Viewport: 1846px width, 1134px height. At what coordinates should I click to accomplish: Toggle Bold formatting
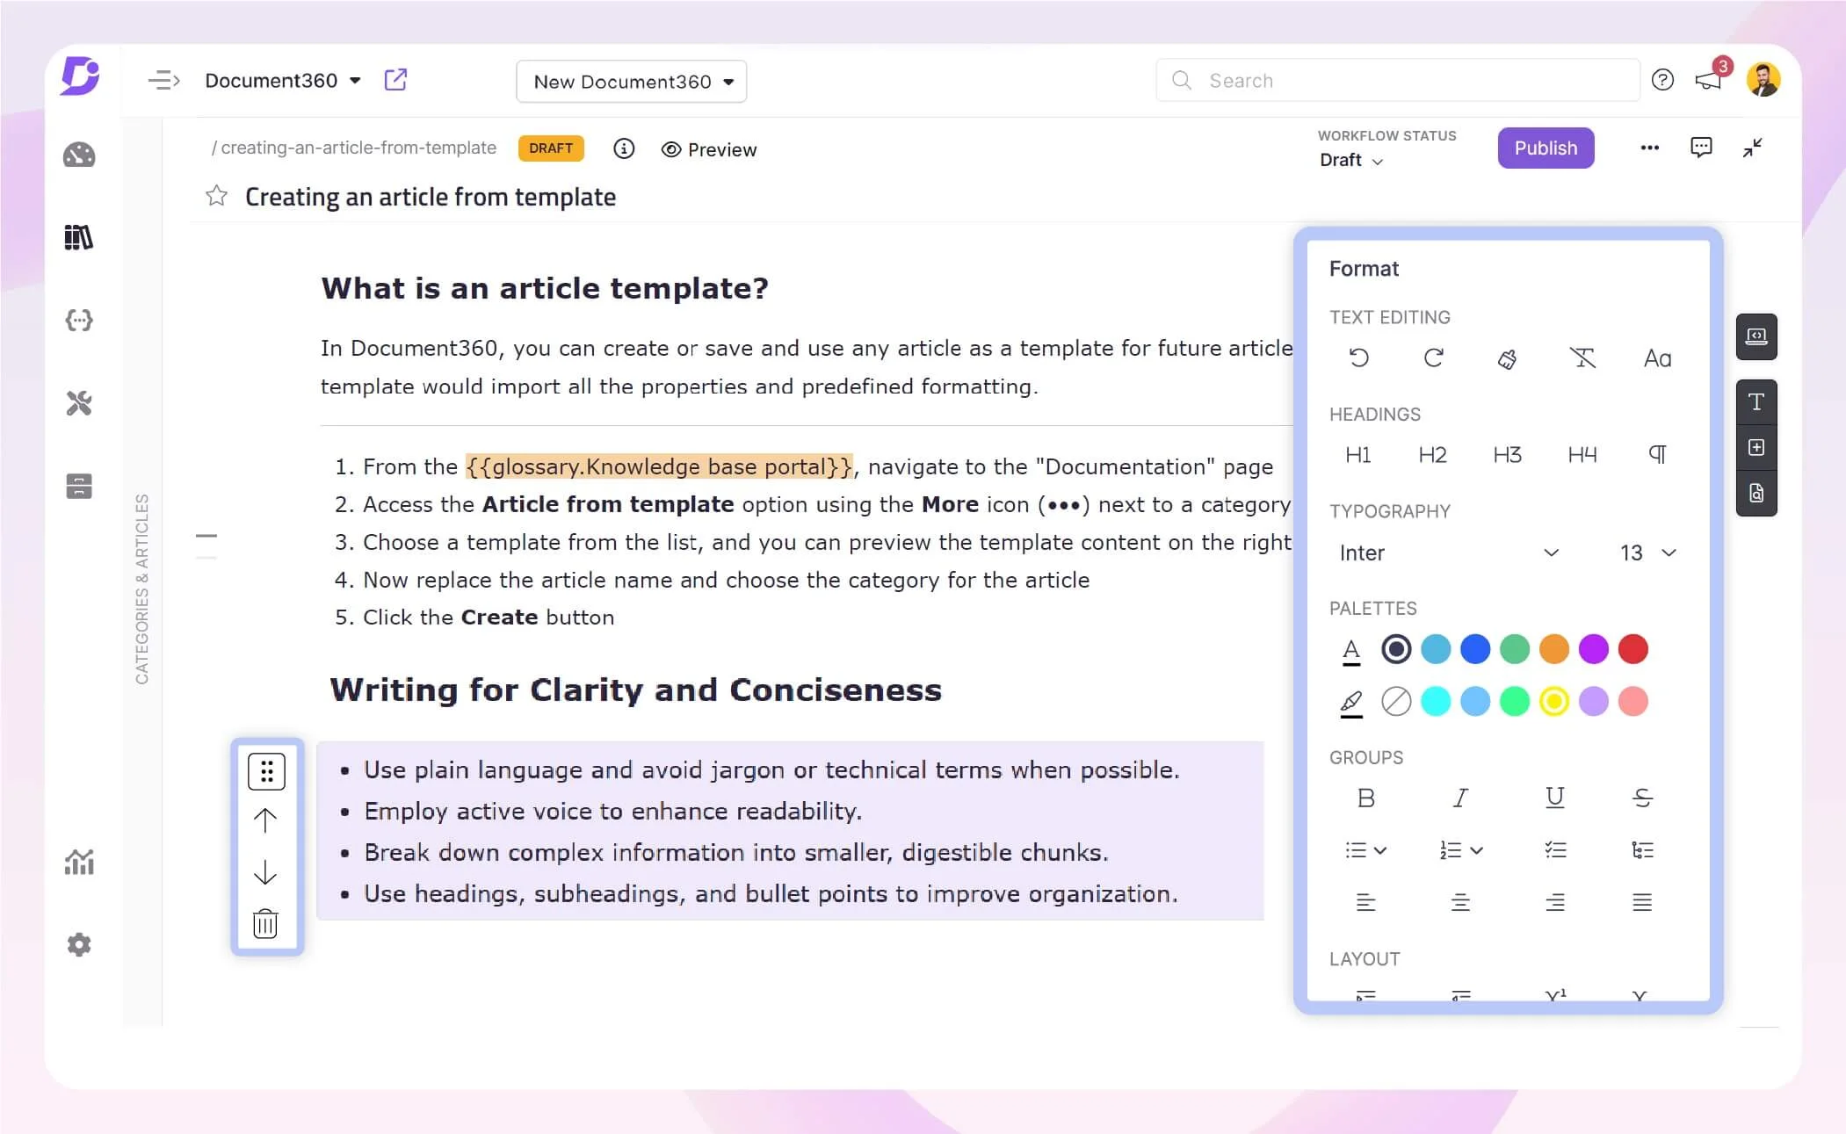[x=1365, y=798]
